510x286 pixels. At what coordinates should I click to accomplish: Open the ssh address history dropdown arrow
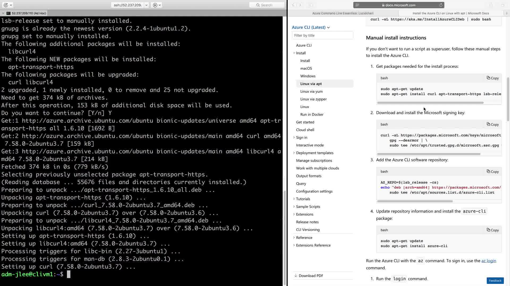pos(146,5)
